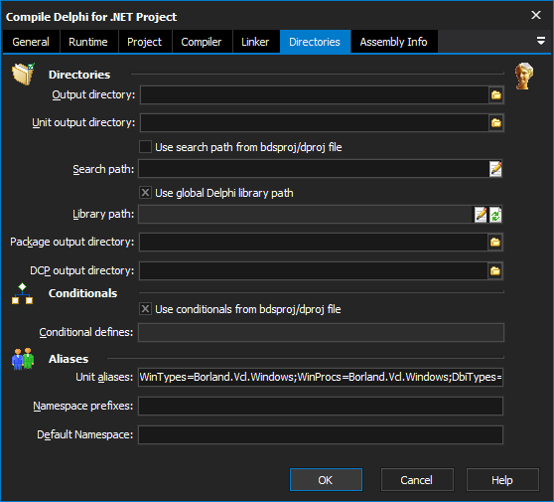
Task: Focus the Package output directory field
Action: click(x=314, y=242)
